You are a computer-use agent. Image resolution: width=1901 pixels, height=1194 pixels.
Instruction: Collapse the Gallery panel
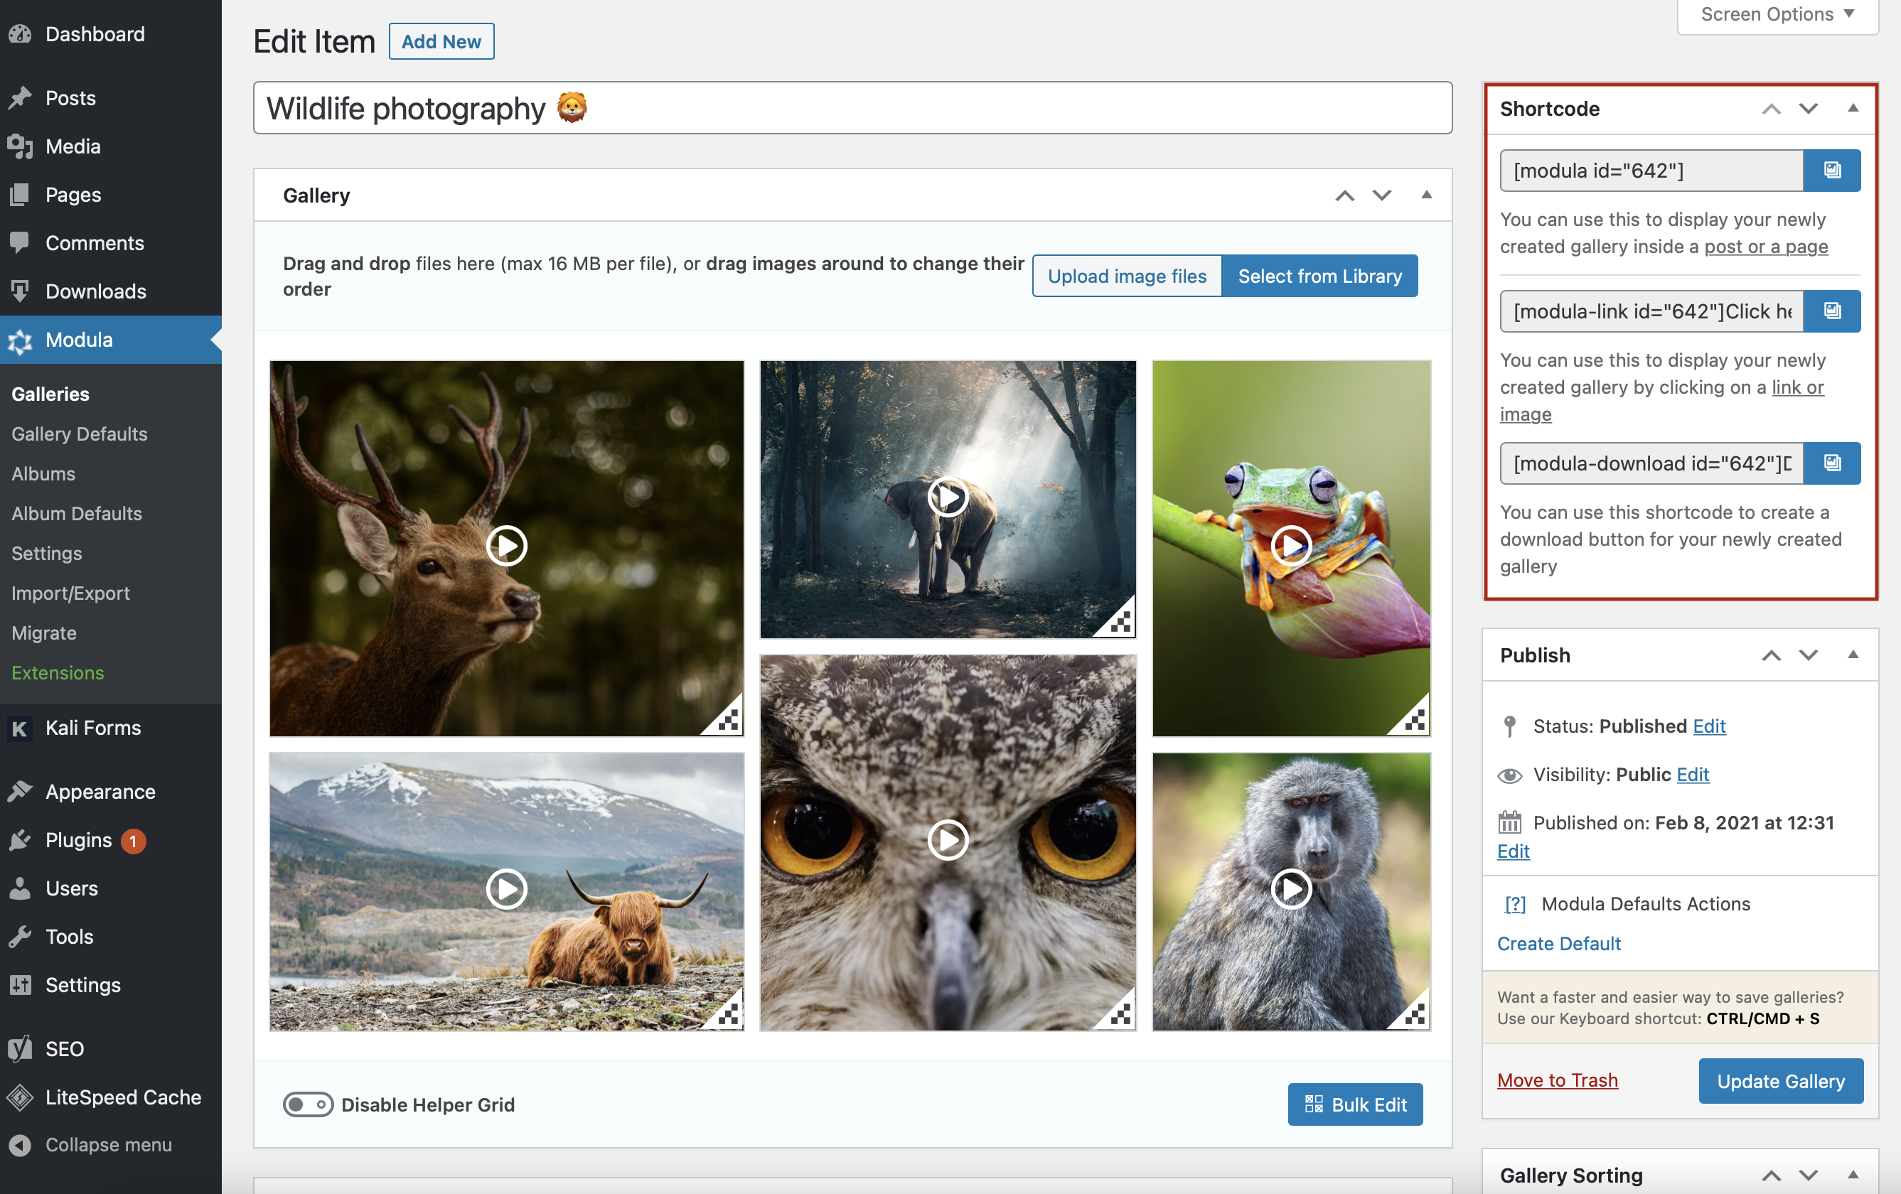pyautogui.click(x=1428, y=194)
